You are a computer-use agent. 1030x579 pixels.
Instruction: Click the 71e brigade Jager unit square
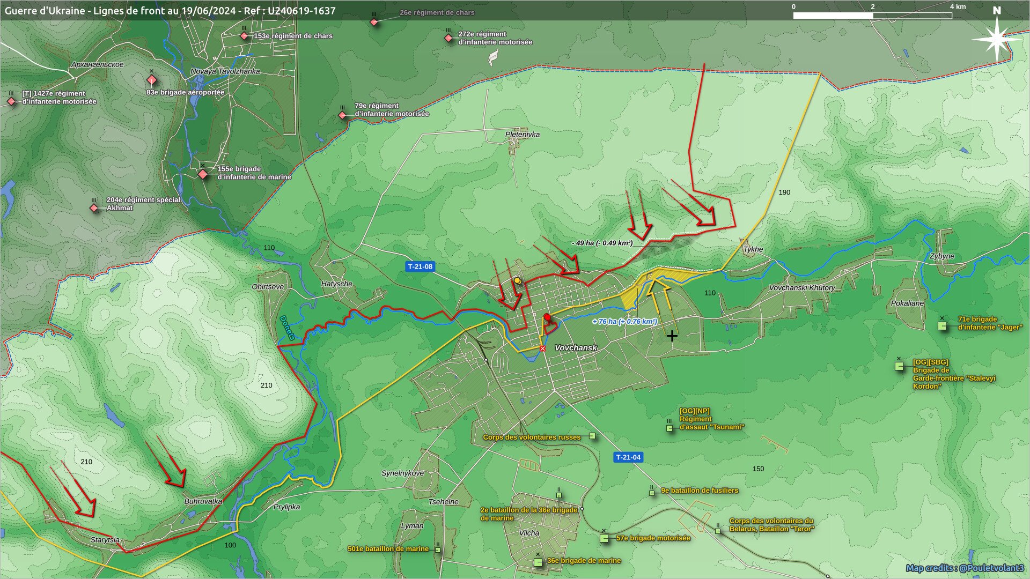[942, 326]
